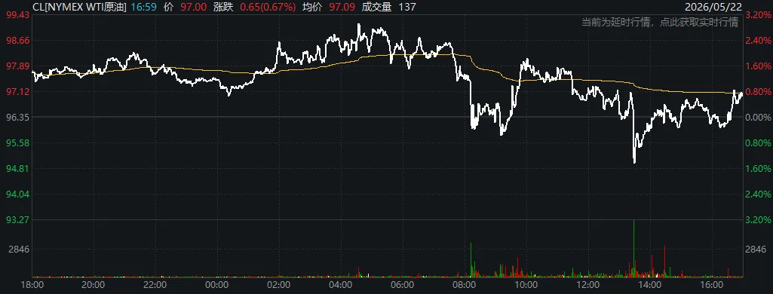Click the 涨跌 label in header
773x294 pixels.
(x=224, y=7)
